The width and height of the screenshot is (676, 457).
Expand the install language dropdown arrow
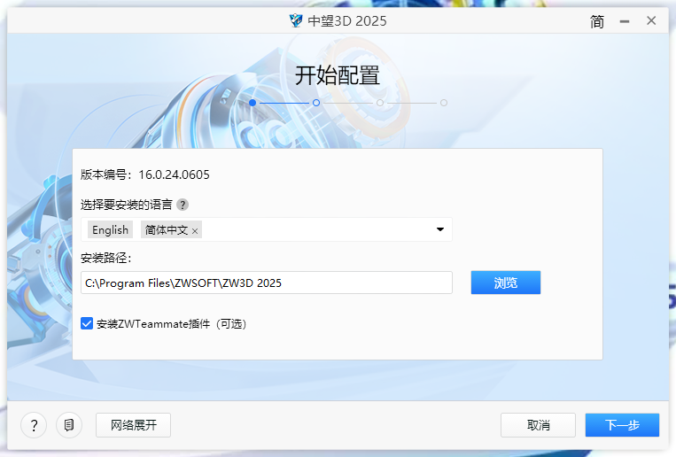440,229
